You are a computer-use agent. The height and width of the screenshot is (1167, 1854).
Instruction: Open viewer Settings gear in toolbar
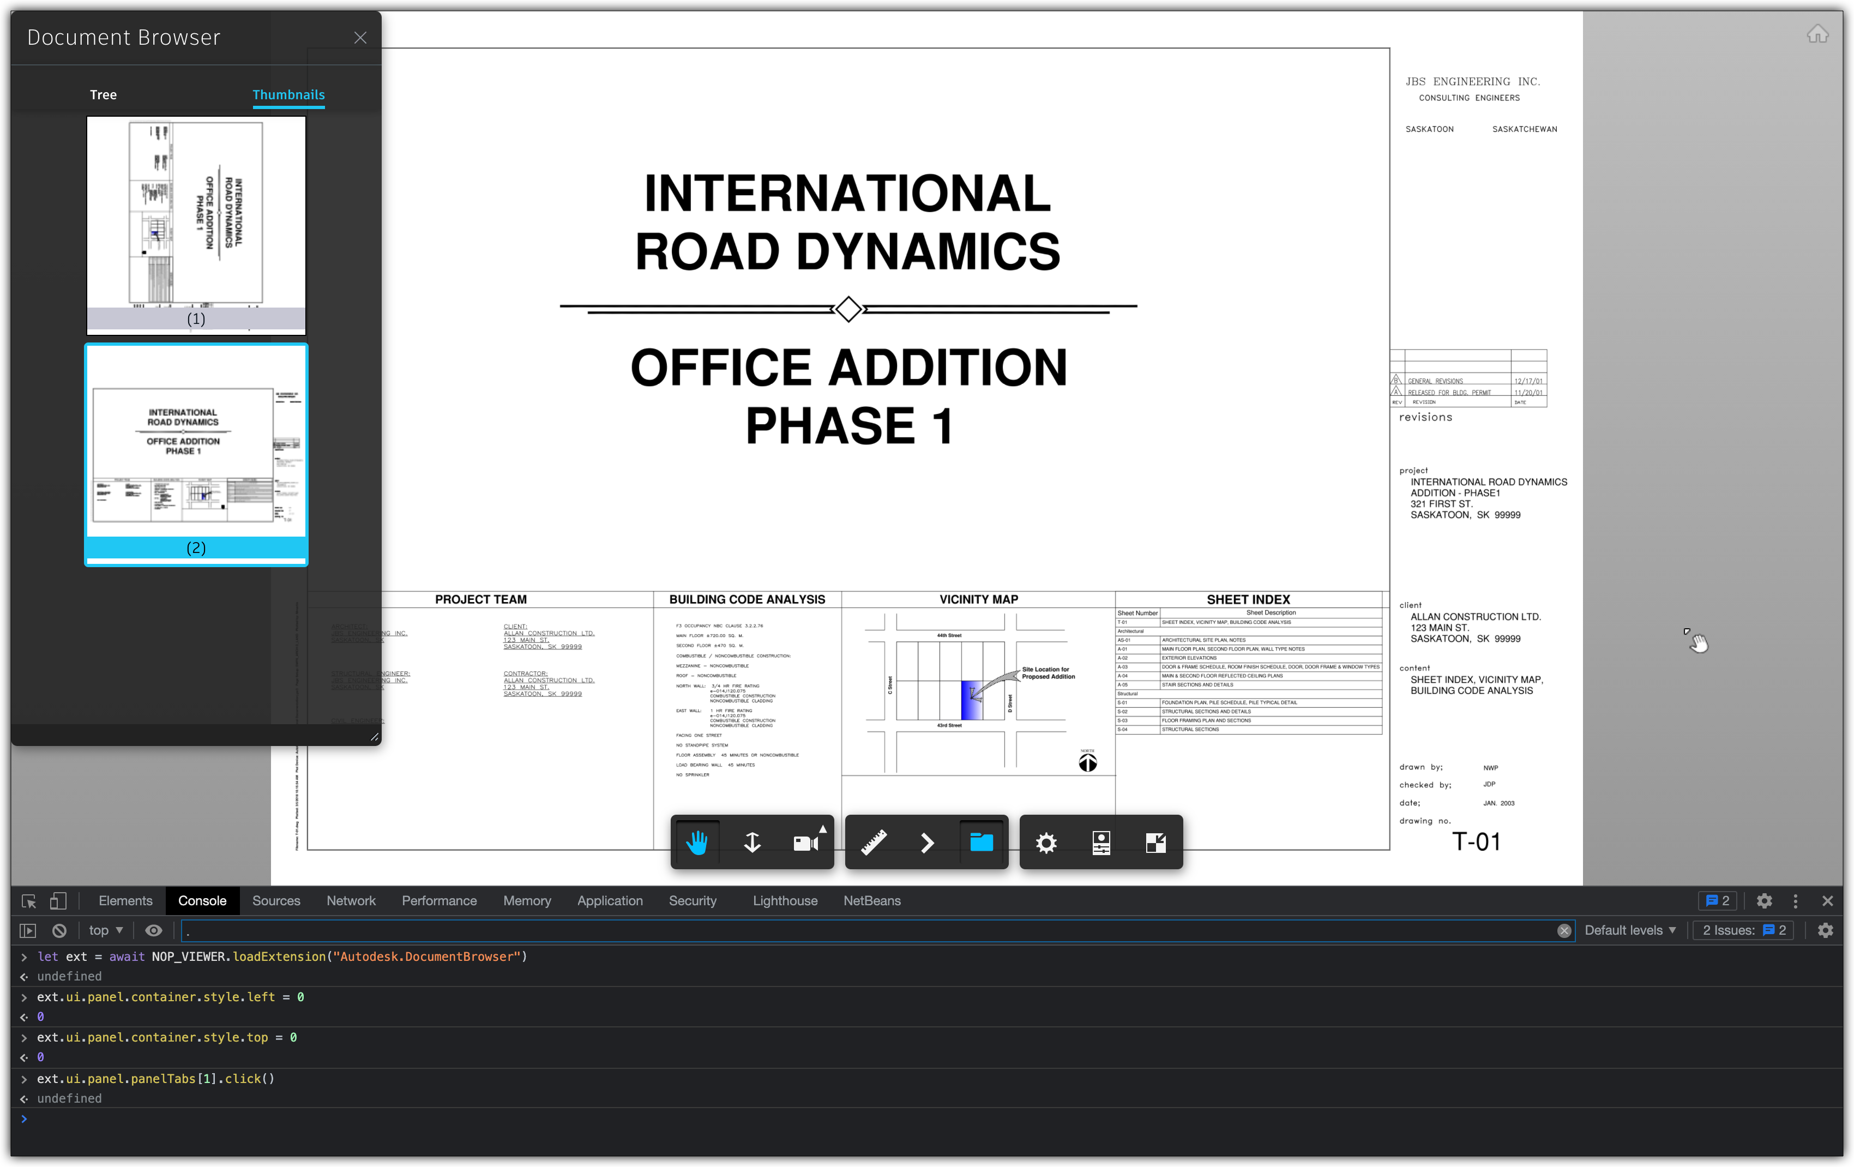coord(1045,843)
